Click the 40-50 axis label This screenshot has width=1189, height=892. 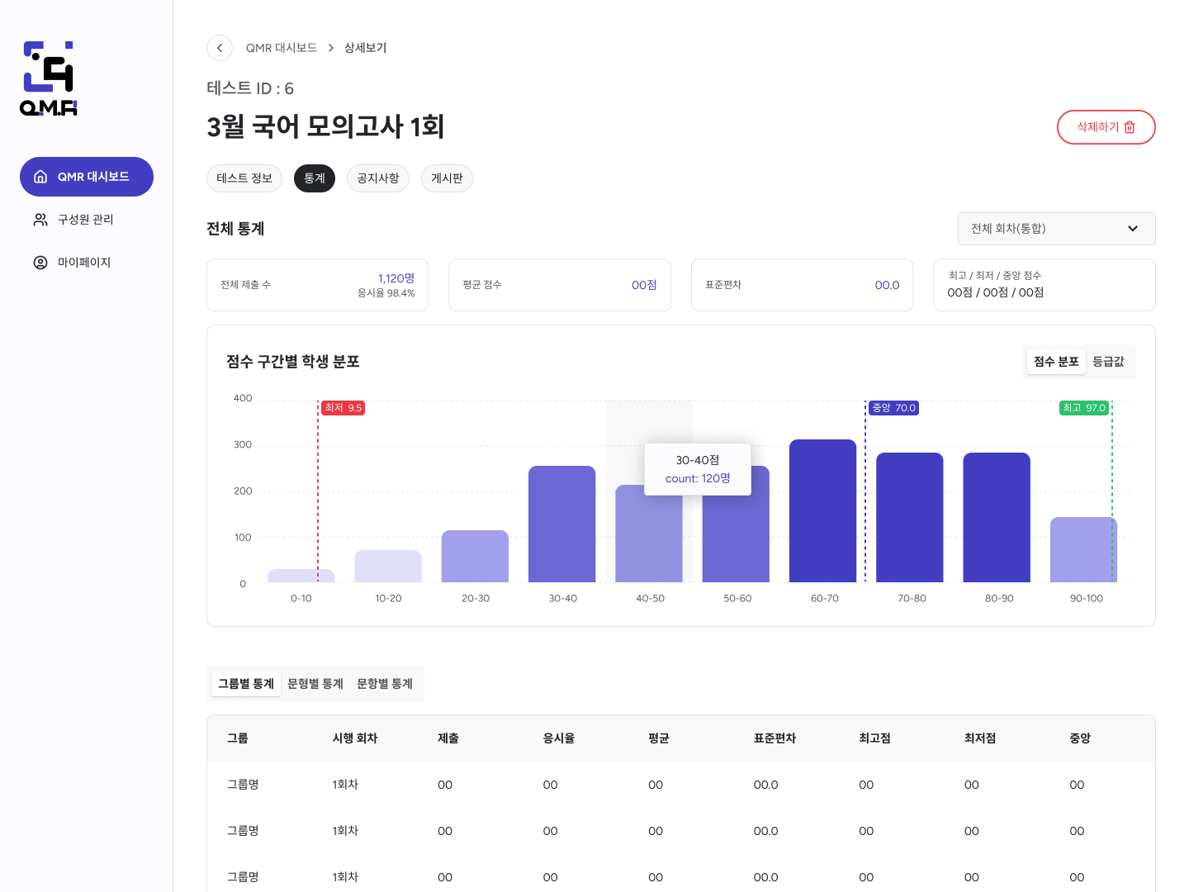coord(650,598)
